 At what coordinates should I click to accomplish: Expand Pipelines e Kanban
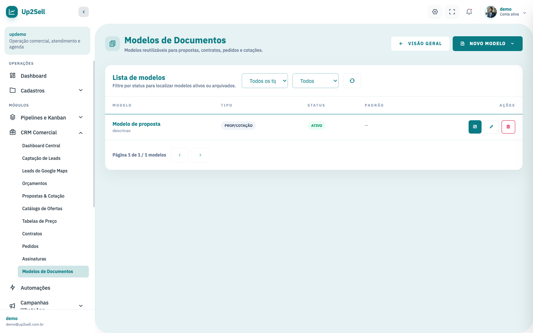[x=47, y=118]
